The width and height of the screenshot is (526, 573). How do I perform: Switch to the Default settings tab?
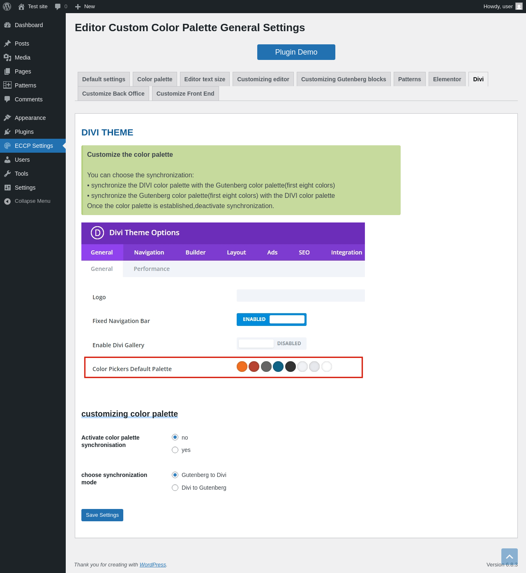point(104,79)
